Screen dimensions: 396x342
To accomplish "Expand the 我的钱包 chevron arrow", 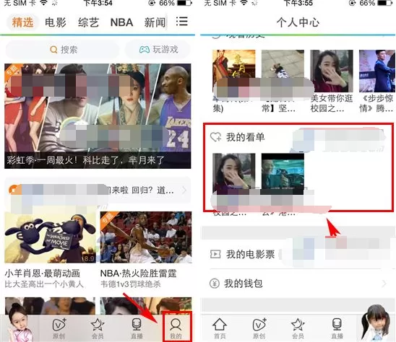I will [384, 284].
